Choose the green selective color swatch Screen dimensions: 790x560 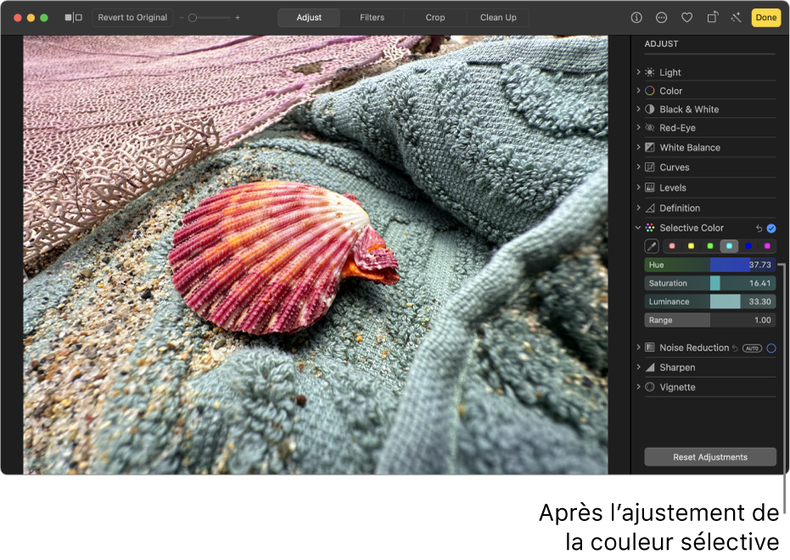point(709,246)
